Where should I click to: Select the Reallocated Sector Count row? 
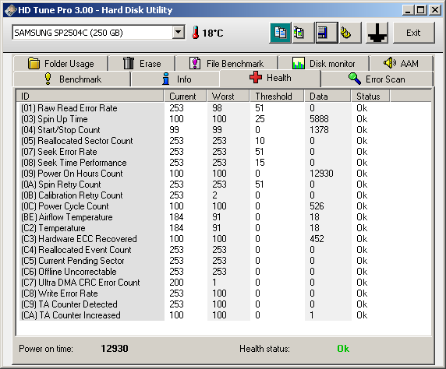point(224,141)
